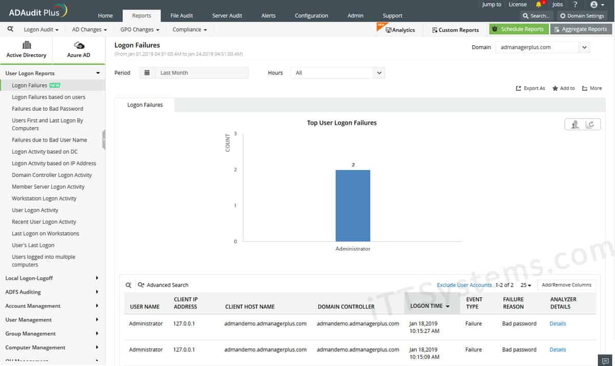Click Add to favorites star
The image size is (615, 366).
point(563,88)
